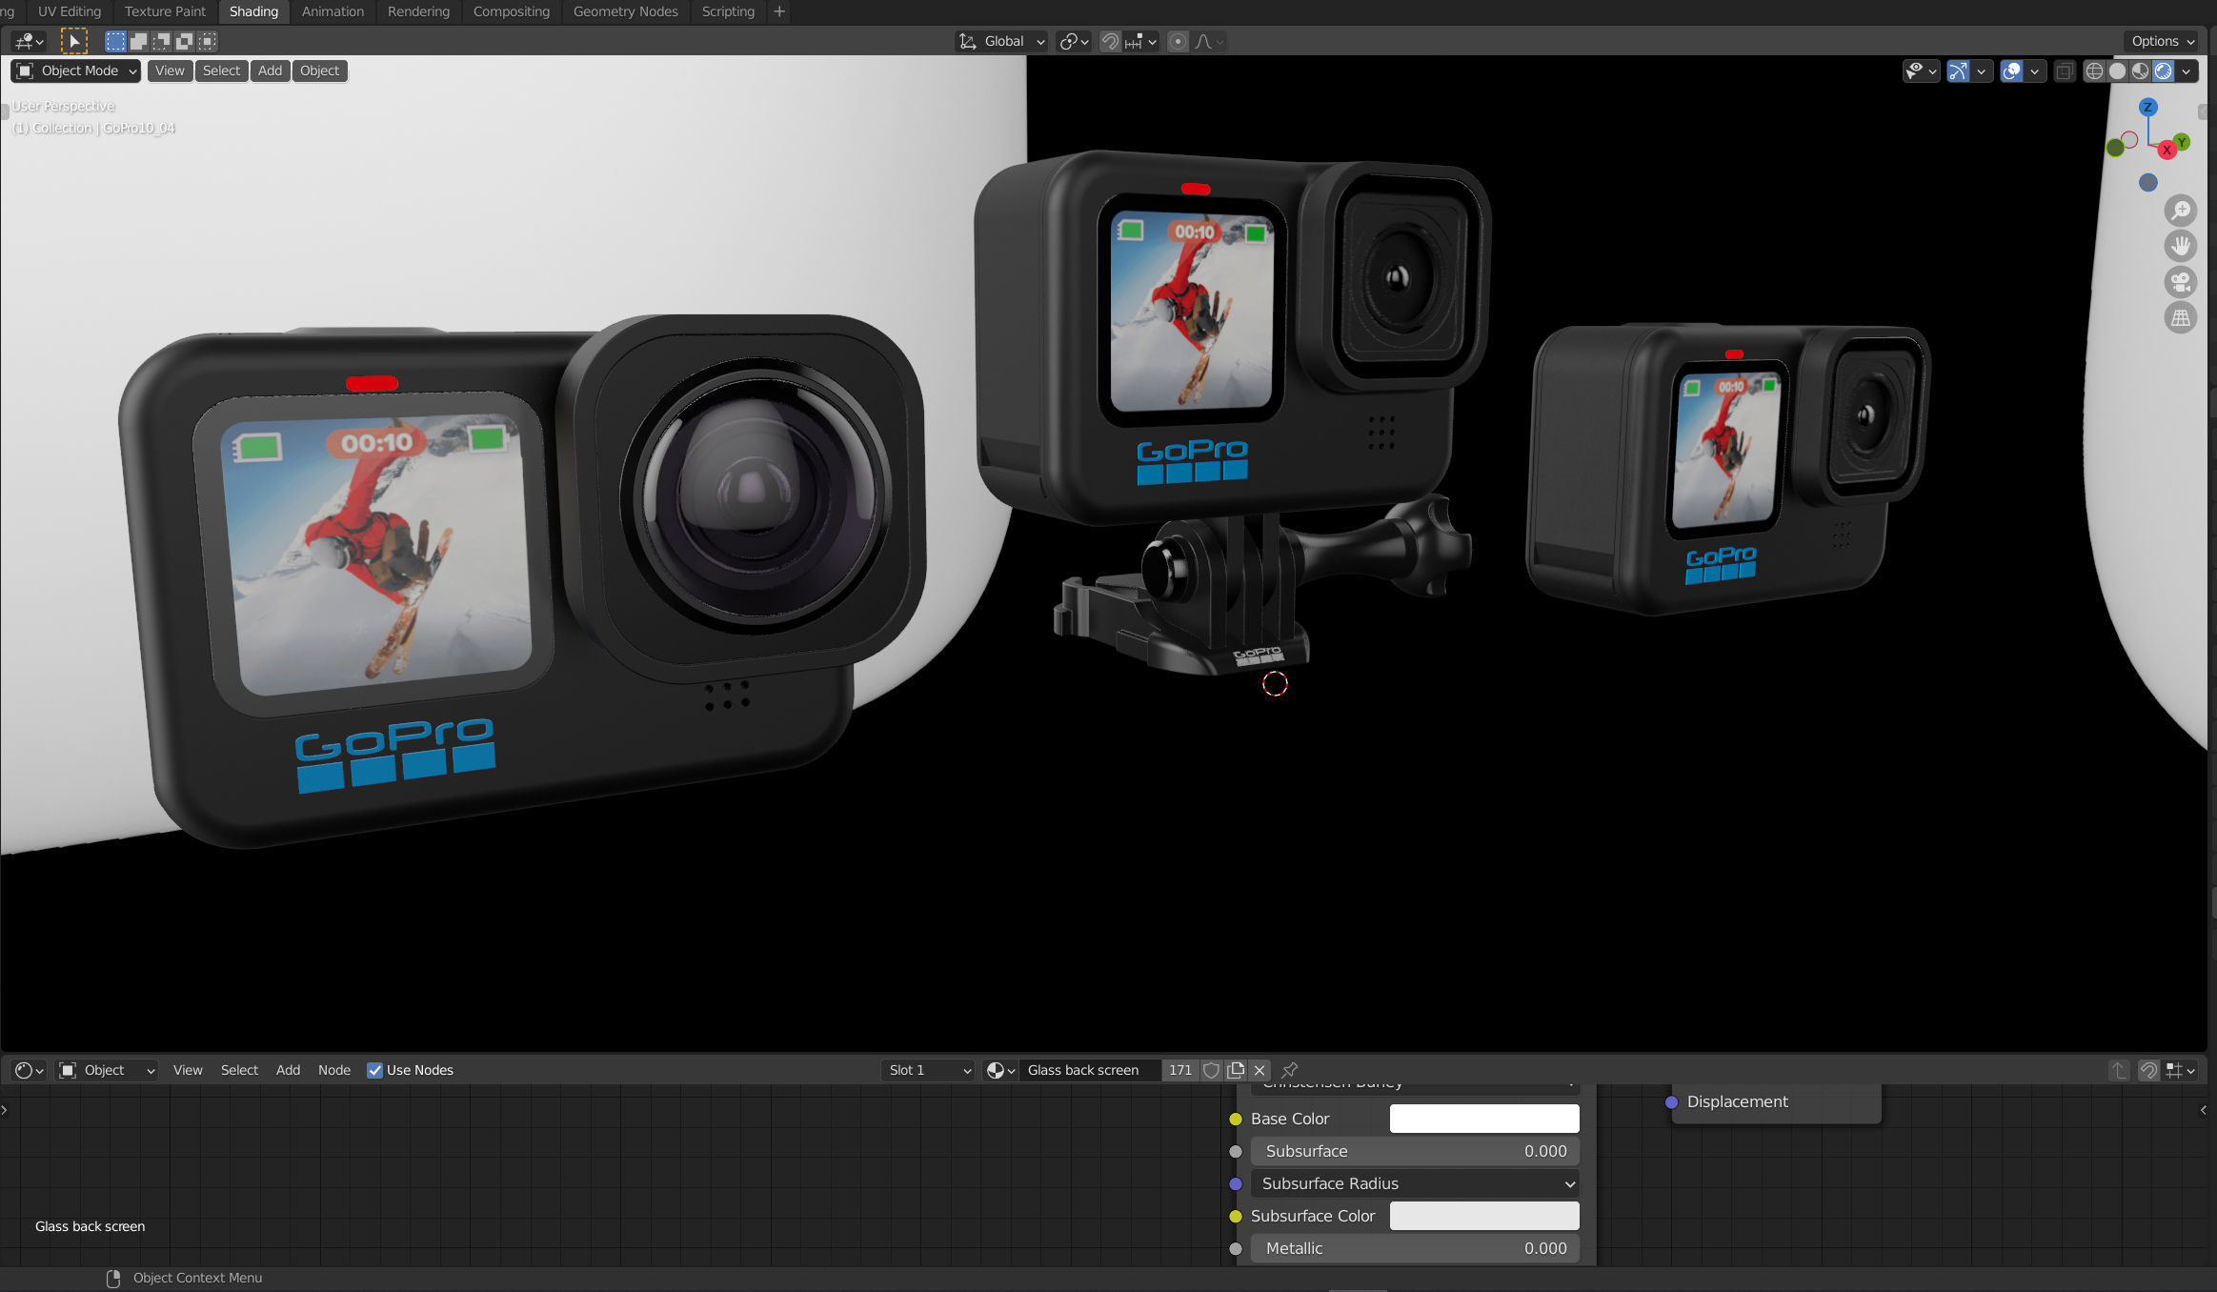Open the node editor View menu
This screenshot has width=2217, height=1292.
188,1070
